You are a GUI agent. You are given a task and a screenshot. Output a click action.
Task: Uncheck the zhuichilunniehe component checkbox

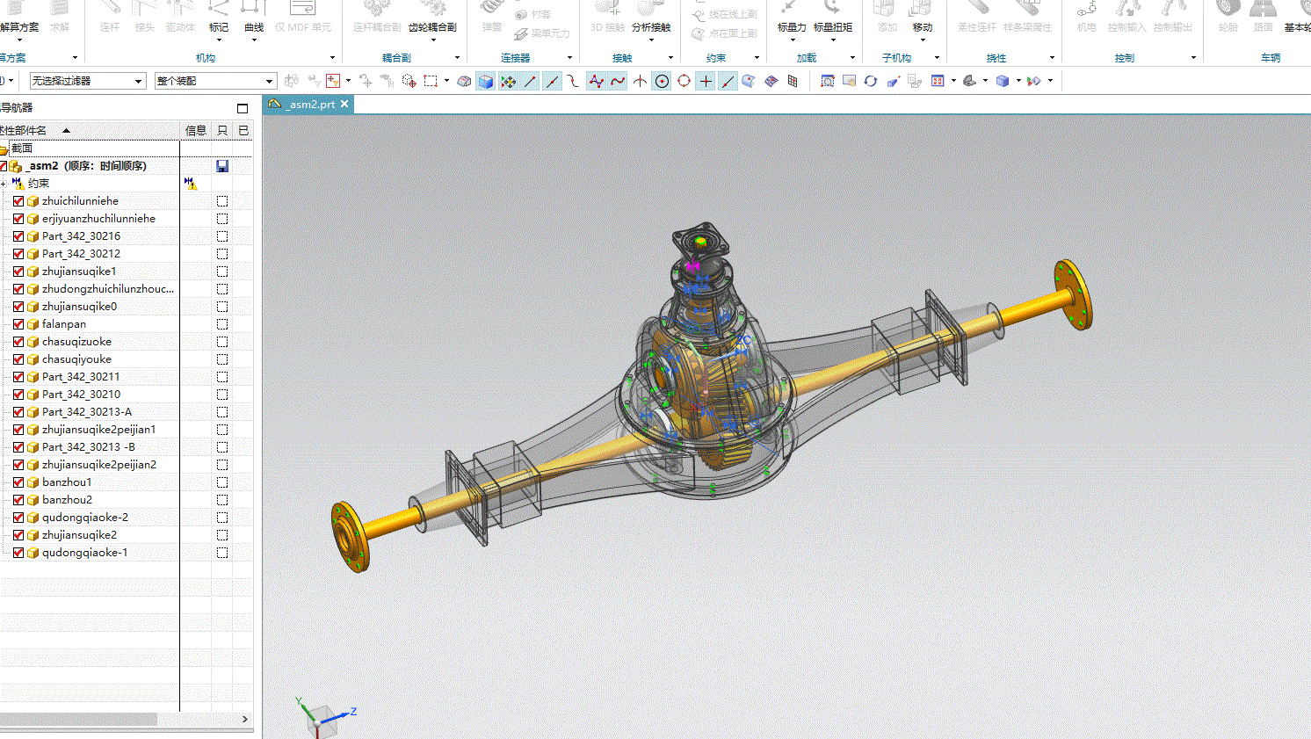pos(18,201)
